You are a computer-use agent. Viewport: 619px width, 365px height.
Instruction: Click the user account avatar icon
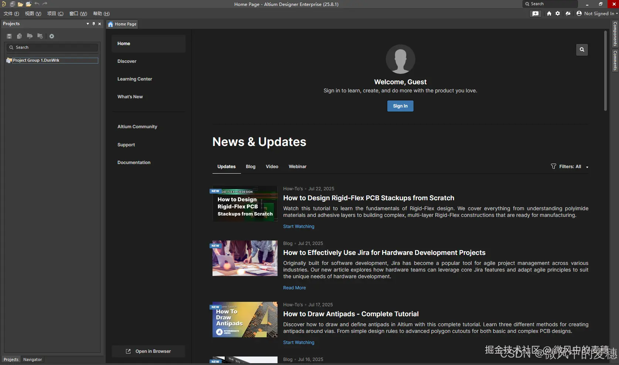pyautogui.click(x=579, y=14)
